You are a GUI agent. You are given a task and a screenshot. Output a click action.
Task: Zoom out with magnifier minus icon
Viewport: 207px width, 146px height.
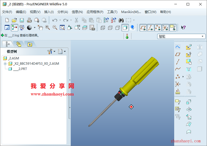click(x=55, y=28)
